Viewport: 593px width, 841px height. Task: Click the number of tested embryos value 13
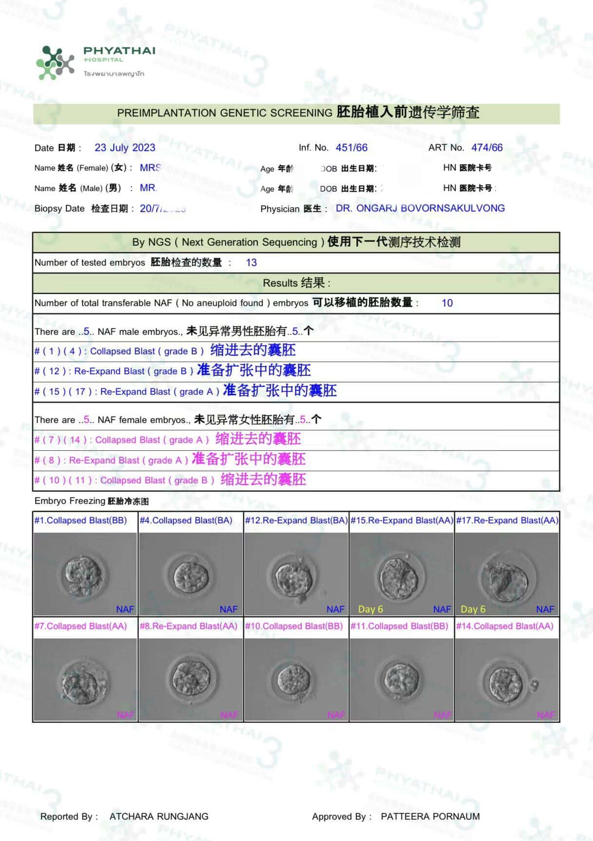251,263
